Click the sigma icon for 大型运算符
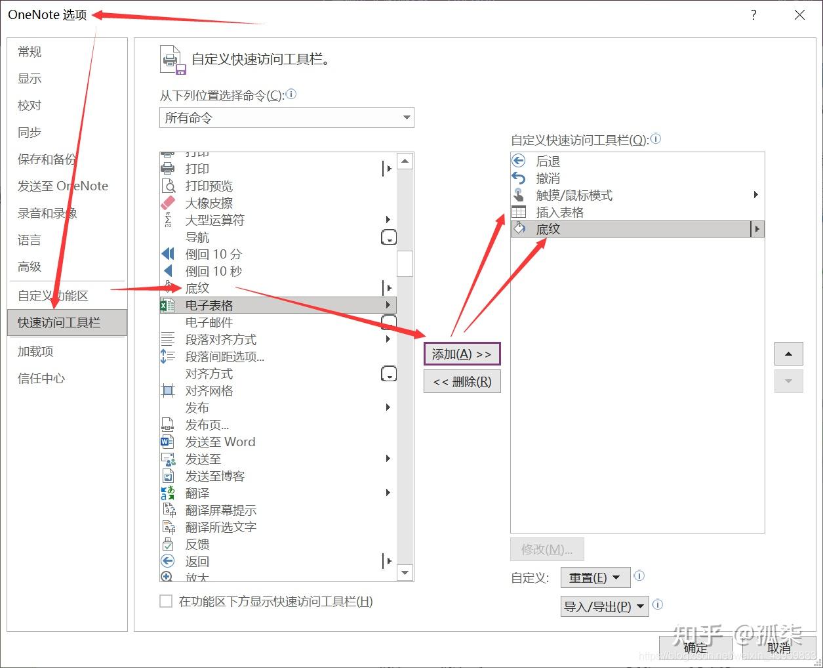 168,220
